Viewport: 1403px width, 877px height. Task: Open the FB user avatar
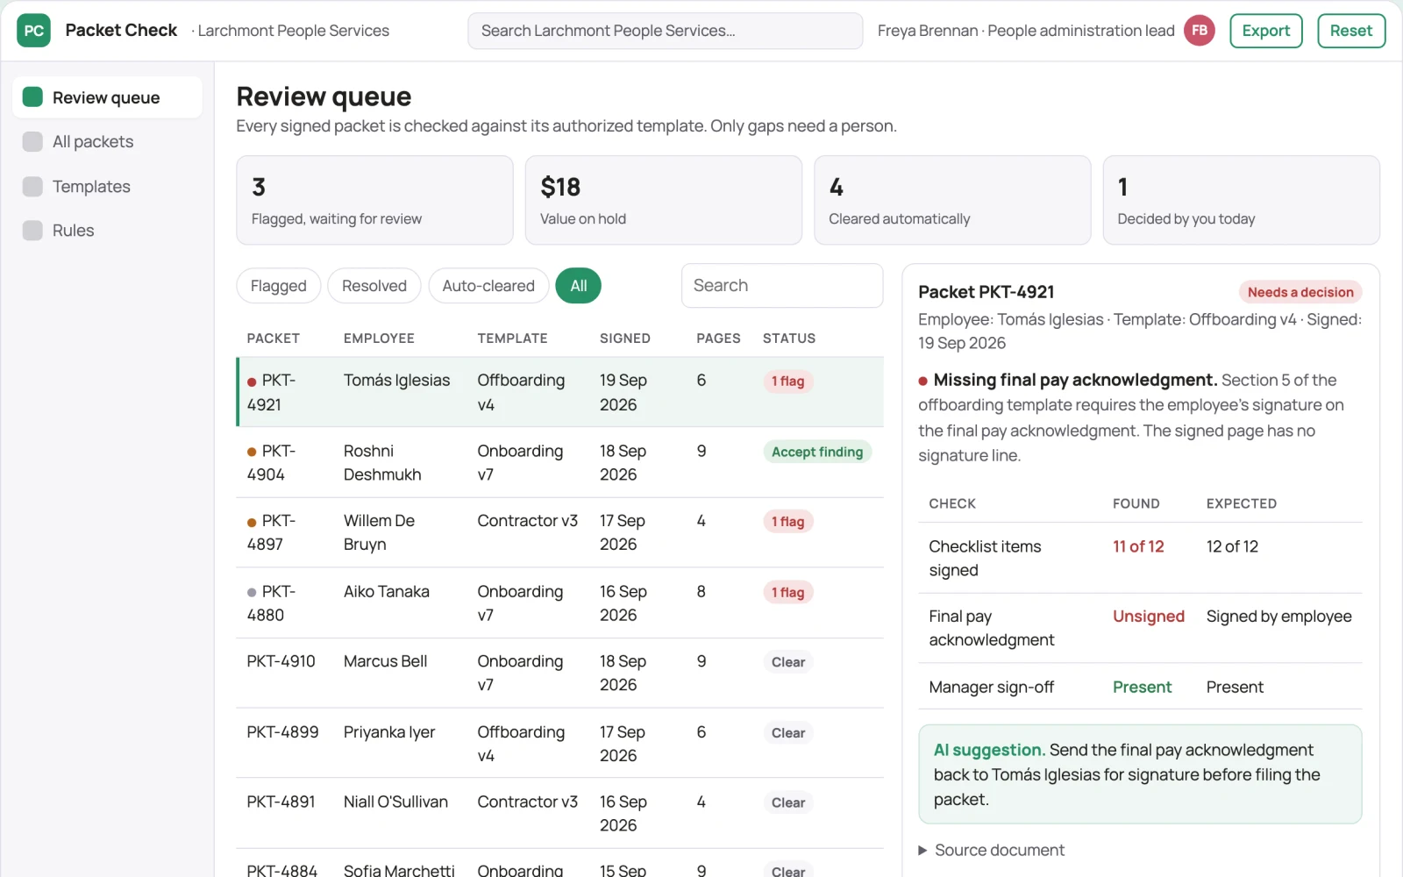[x=1199, y=31]
